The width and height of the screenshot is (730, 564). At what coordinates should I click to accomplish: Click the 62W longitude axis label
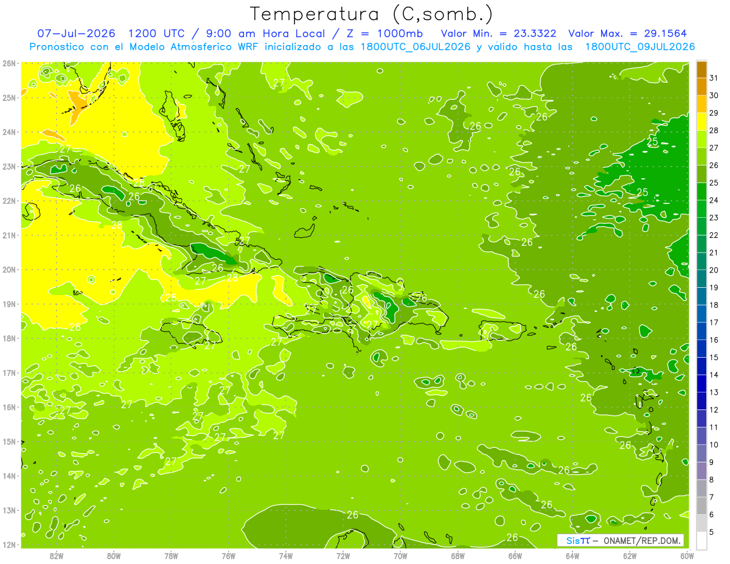click(x=630, y=555)
